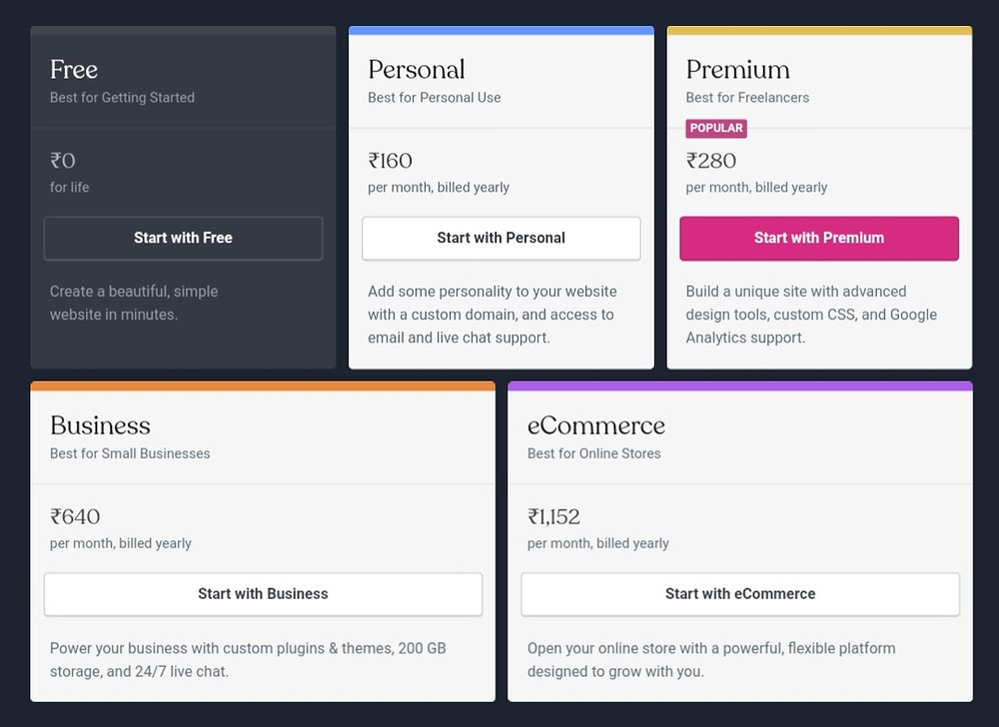Click the Premium plan title
This screenshot has height=727, width=999.
pos(737,69)
